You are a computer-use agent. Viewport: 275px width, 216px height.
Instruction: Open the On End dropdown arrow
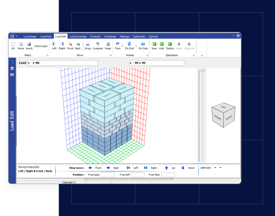(x=136, y=46)
